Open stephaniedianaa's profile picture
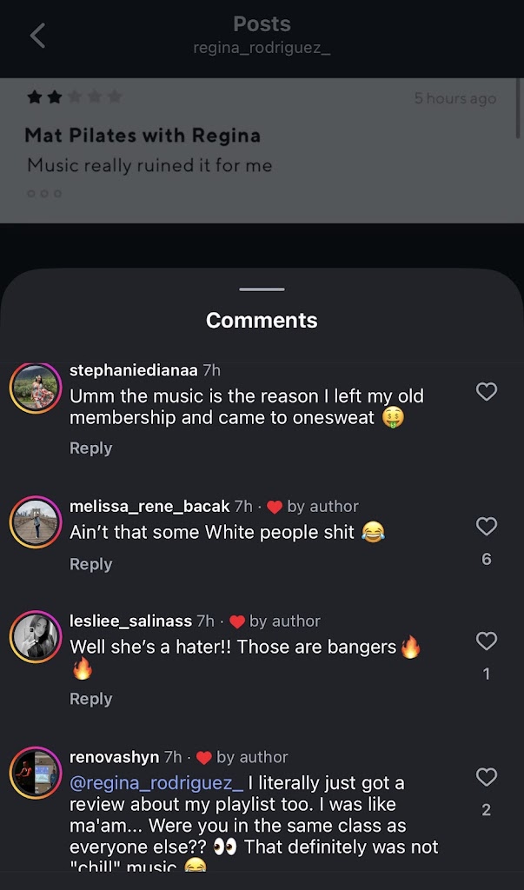 point(35,389)
